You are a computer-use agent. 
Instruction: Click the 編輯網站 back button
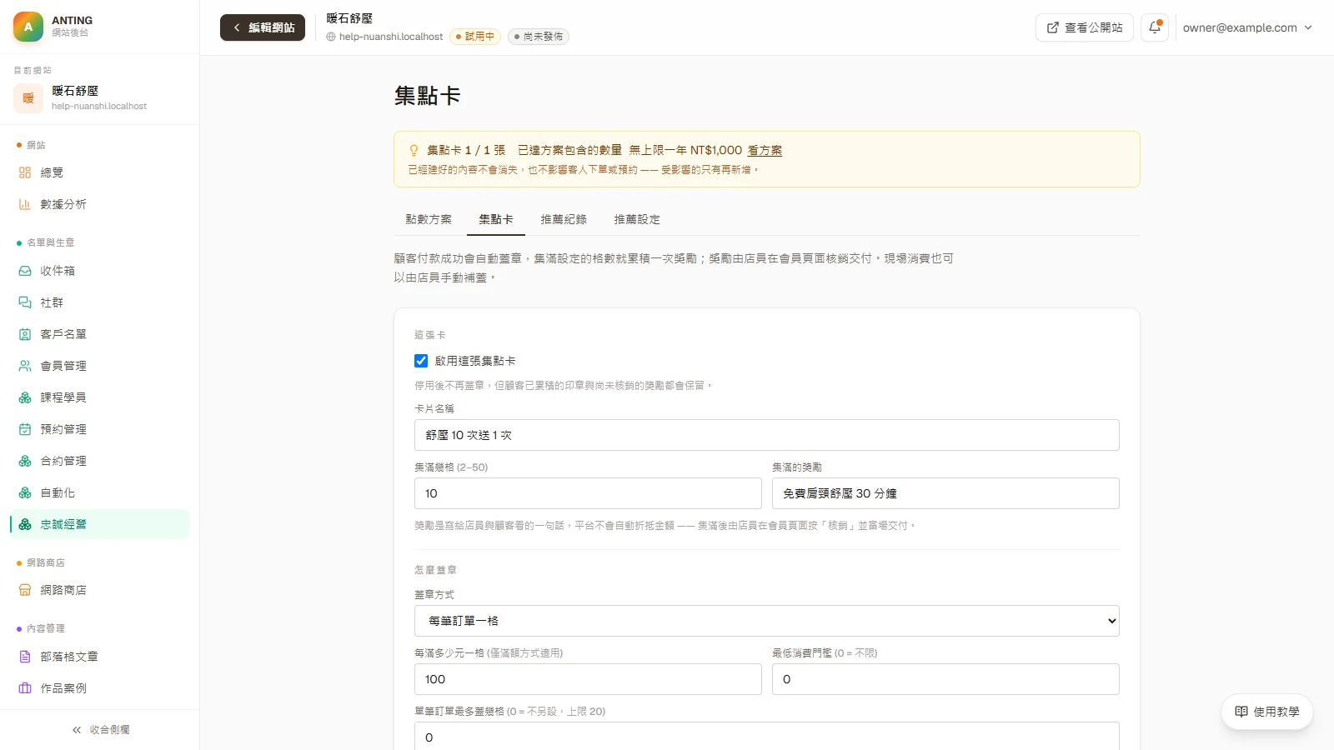tap(263, 27)
